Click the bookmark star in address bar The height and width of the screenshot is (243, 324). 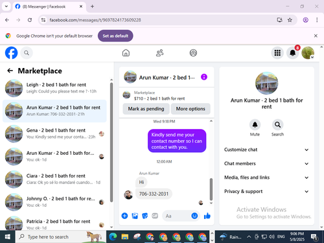(x=290, y=20)
